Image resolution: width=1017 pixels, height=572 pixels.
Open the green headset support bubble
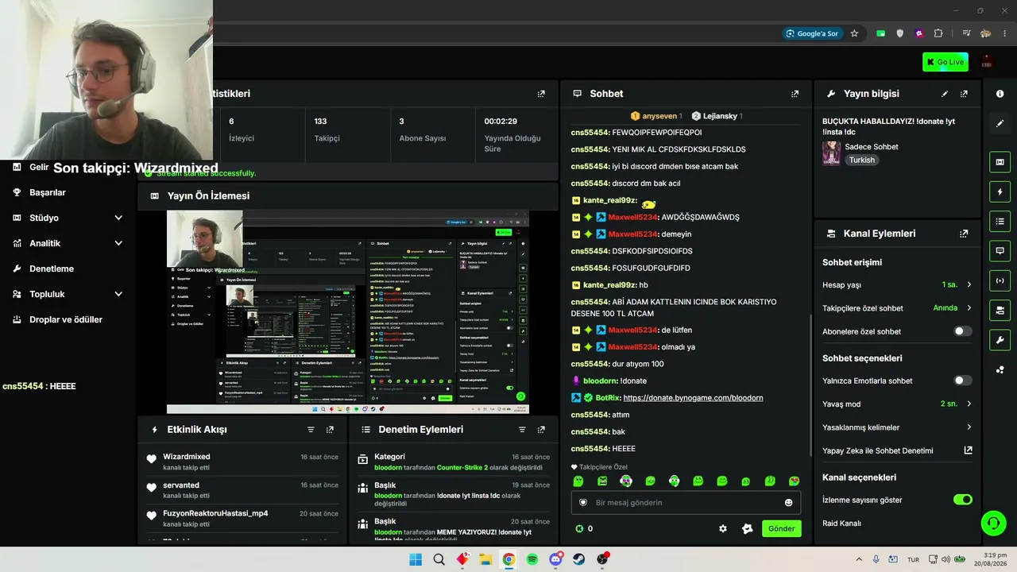(x=993, y=522)
